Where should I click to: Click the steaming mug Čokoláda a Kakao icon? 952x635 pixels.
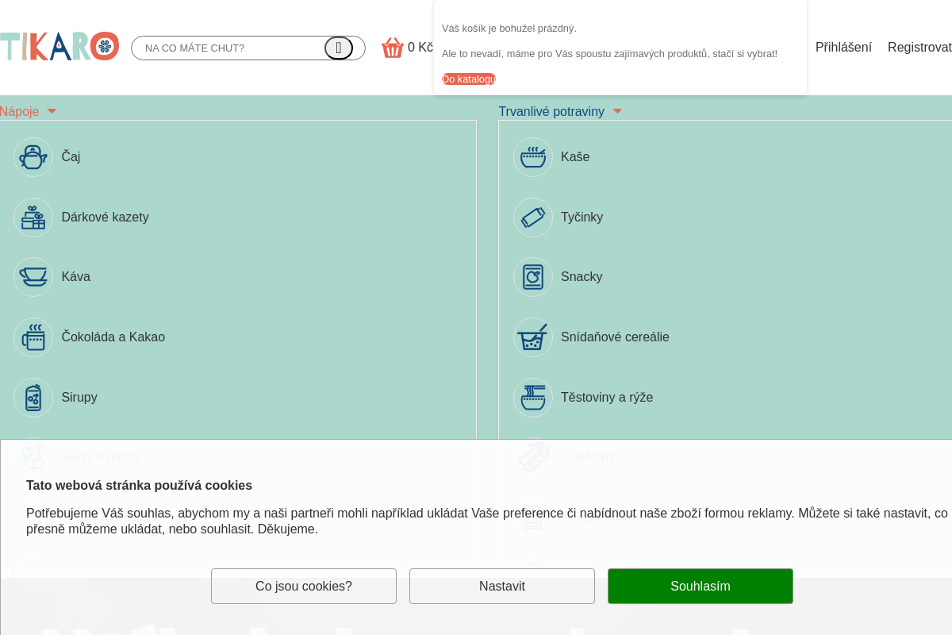tap(33, 337)
